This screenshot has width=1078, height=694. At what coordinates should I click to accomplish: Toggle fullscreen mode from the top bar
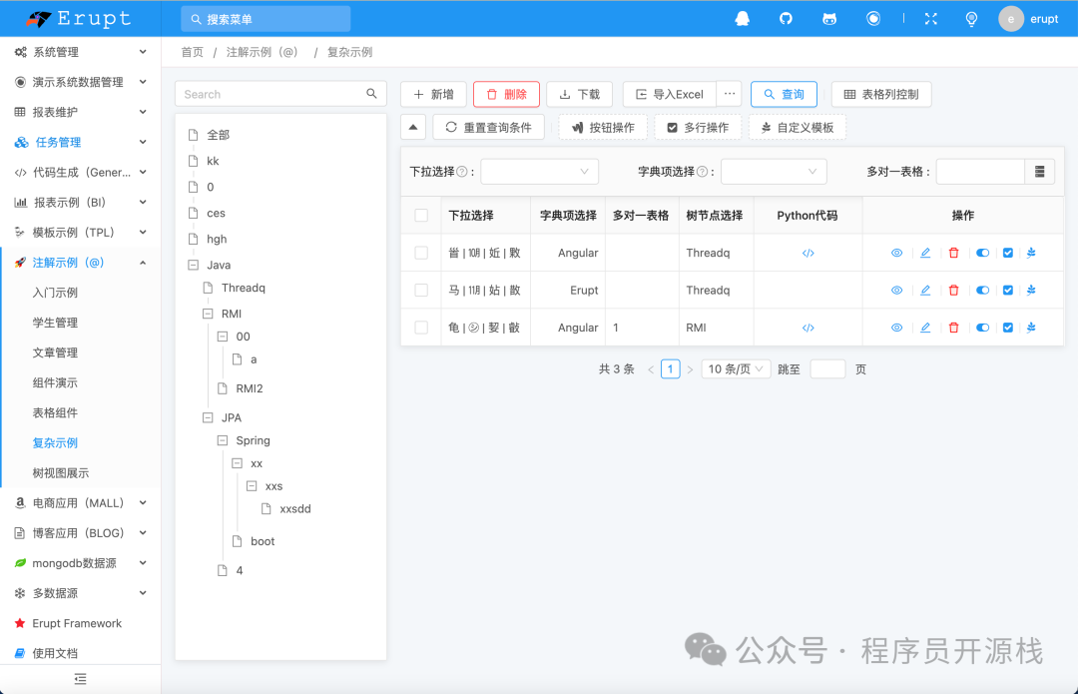[931, 18]
